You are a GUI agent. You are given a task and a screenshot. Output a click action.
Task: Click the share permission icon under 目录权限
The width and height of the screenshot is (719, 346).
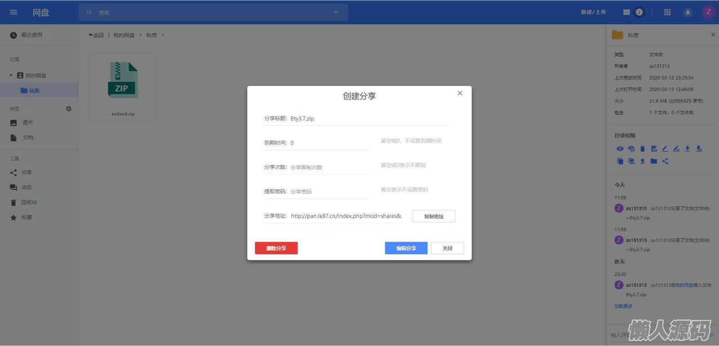point(665,161)
